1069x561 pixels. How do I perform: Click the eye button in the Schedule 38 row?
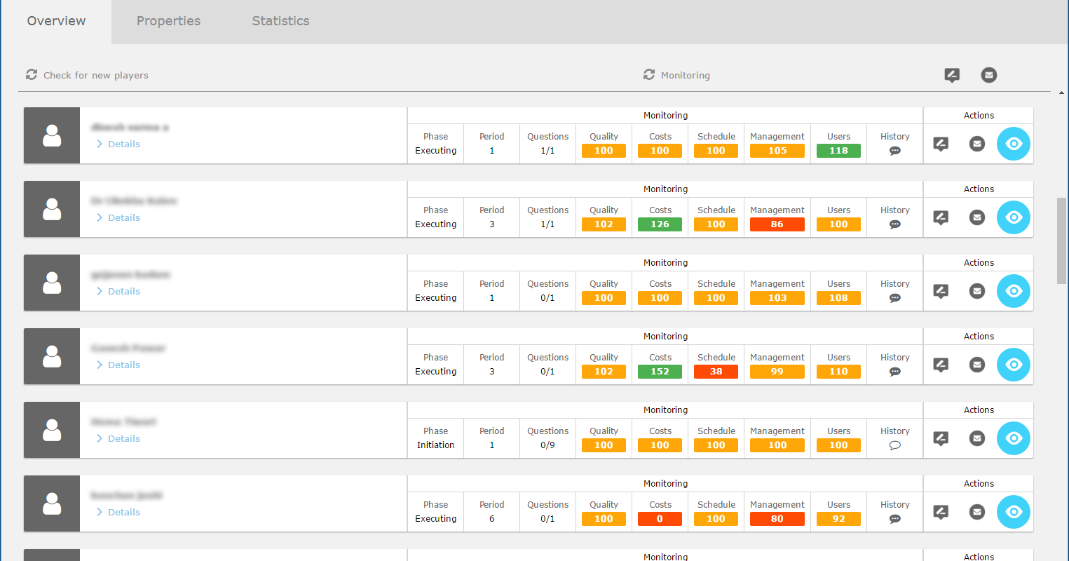1014,365
